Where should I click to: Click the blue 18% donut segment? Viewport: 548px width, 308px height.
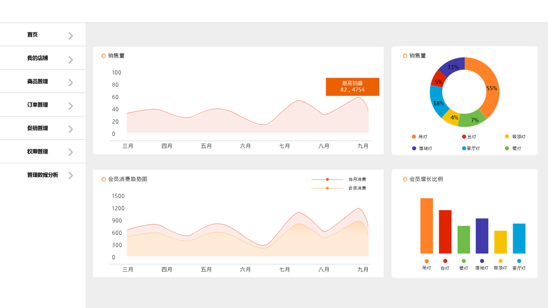point(437,102)
